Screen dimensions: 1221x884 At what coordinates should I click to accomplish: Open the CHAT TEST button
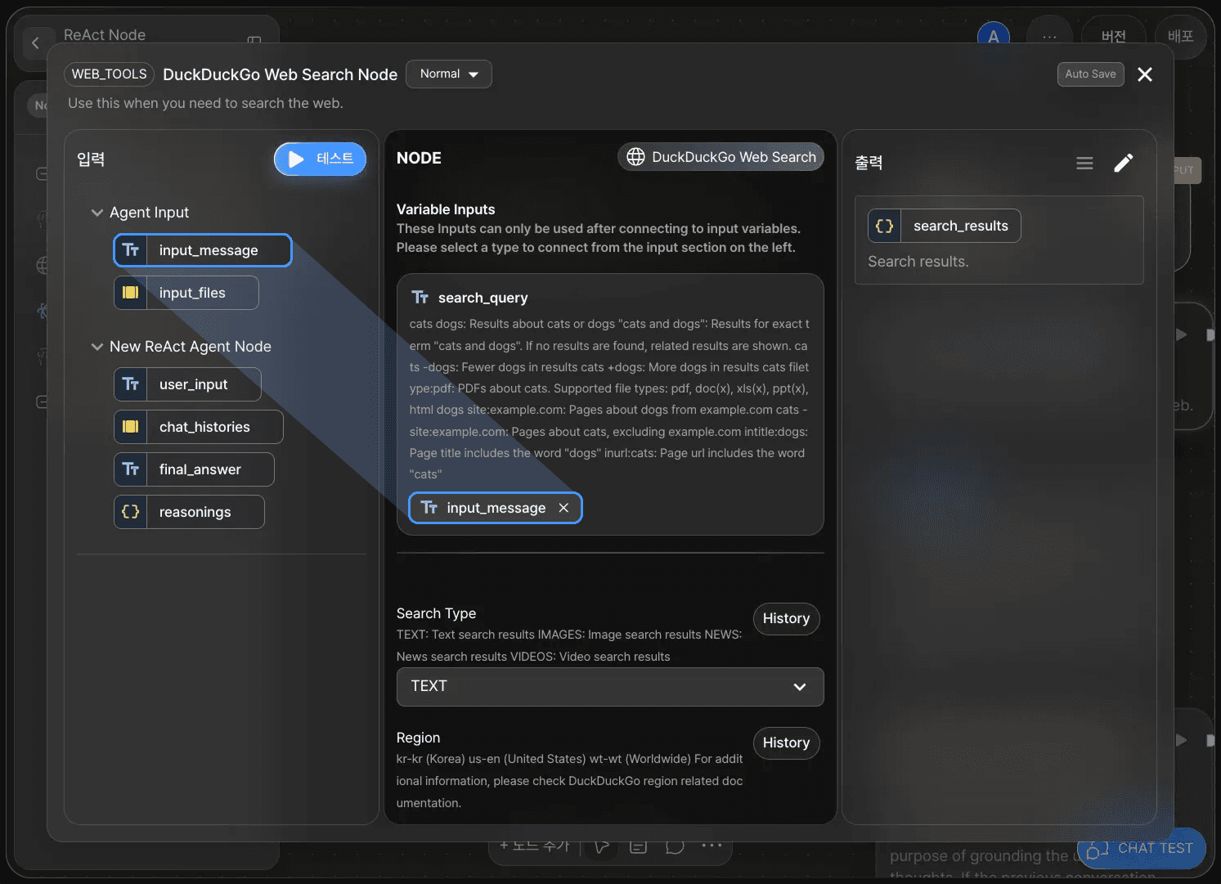tap(1142, 849)
